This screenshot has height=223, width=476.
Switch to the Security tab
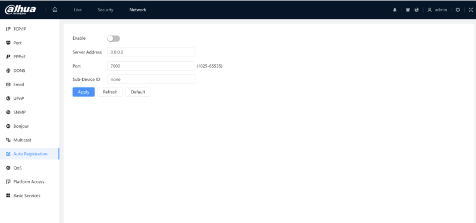coord(105,10)
